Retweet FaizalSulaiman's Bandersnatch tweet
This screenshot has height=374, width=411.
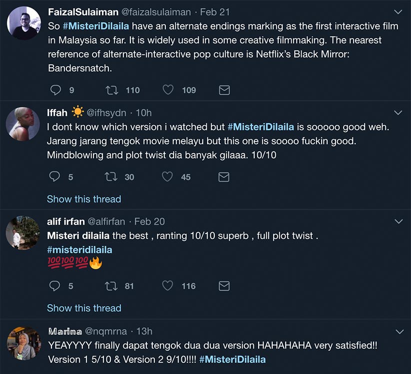click(111, 90)
